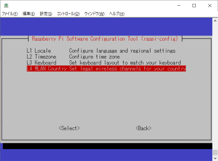Click the scrollbar down arrow
Screen dimensions: 218x161
(x=215, y=158)
